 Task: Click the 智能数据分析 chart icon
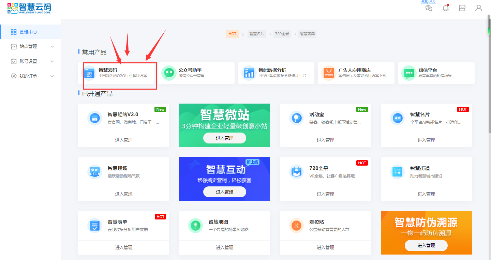249,73
